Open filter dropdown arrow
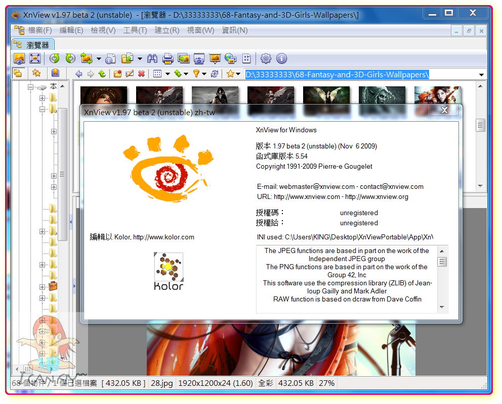Viewport: 502px width, 404px height. click(204, 74)
